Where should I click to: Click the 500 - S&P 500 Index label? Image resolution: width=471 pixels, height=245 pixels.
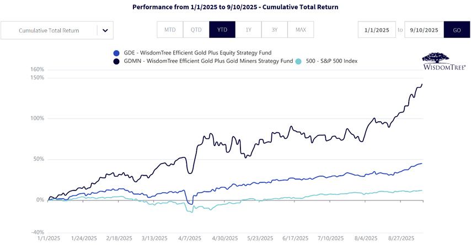331,61
